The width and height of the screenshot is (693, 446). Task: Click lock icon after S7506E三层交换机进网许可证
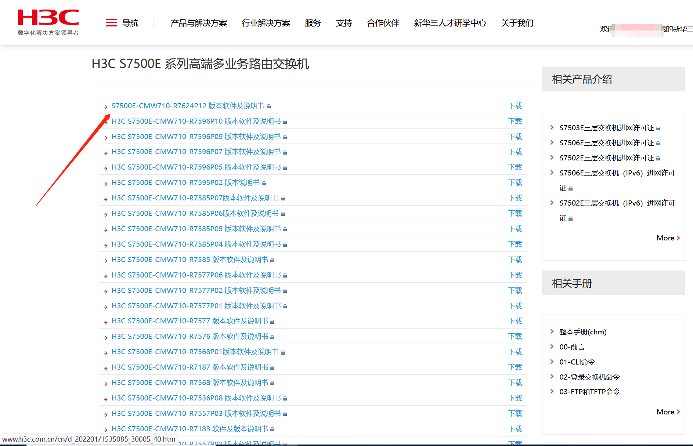tap(658, 144)
